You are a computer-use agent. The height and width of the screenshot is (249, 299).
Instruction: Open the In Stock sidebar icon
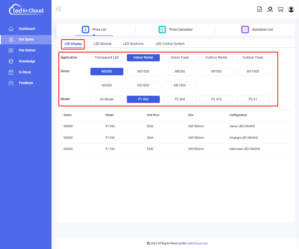(x=11, y=72)
